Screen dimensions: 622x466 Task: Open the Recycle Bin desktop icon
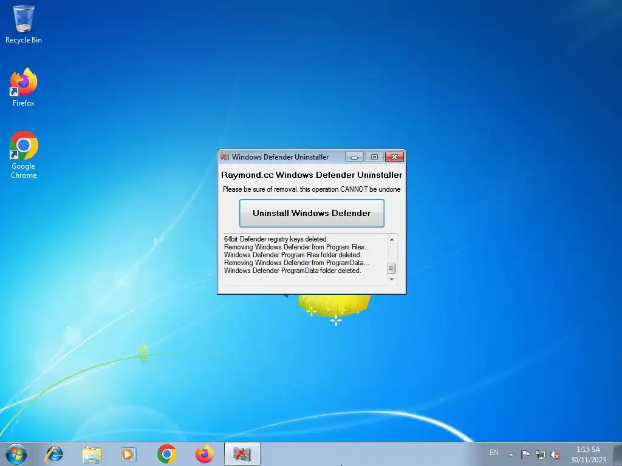click(24, 24)
